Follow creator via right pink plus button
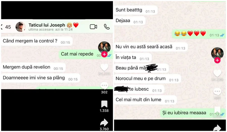The height and width of the screenshot is (132, 227). coord(217,60)
